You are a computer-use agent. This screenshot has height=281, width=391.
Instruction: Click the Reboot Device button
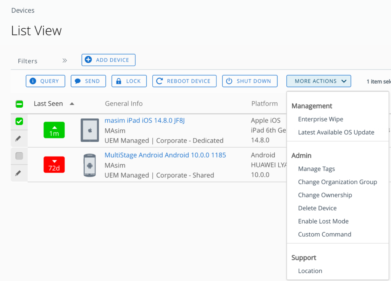pos(184,81)
